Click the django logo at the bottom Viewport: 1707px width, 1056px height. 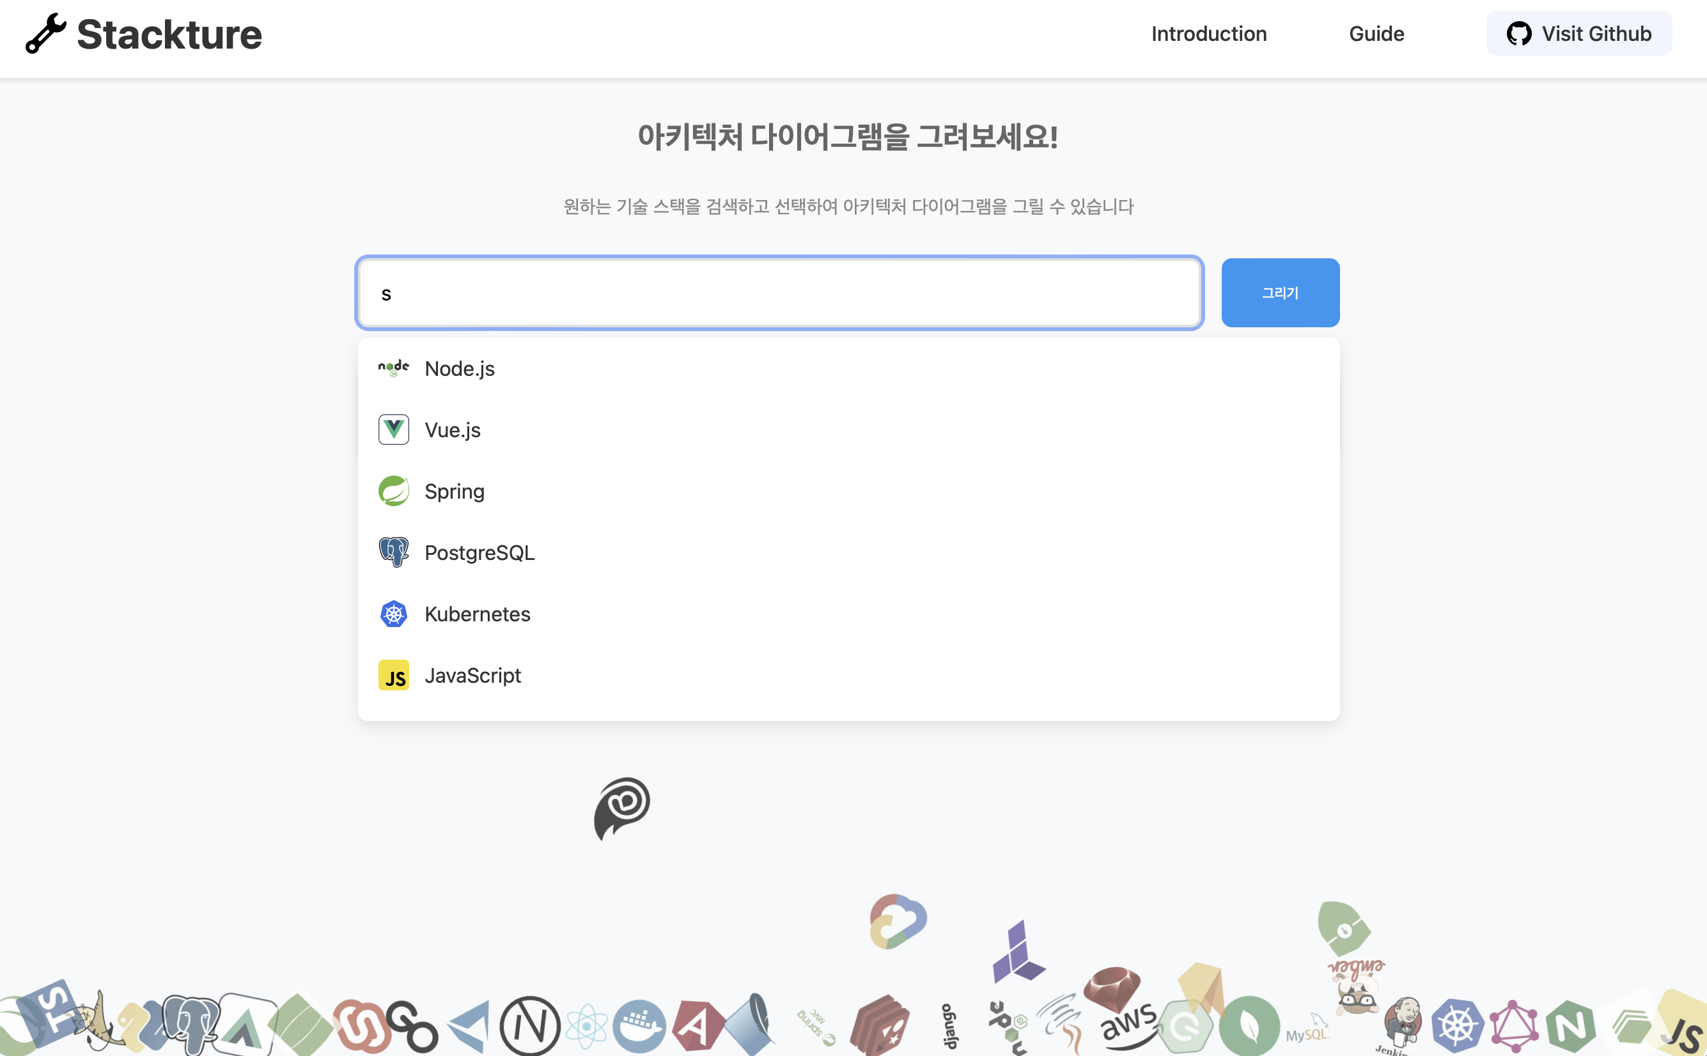[951, 1023]
